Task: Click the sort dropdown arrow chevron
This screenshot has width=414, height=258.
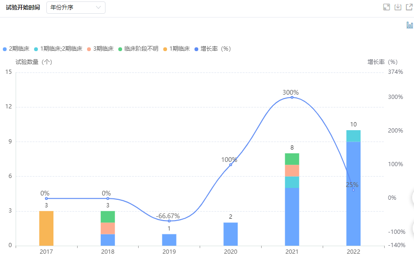Action: 98,8
